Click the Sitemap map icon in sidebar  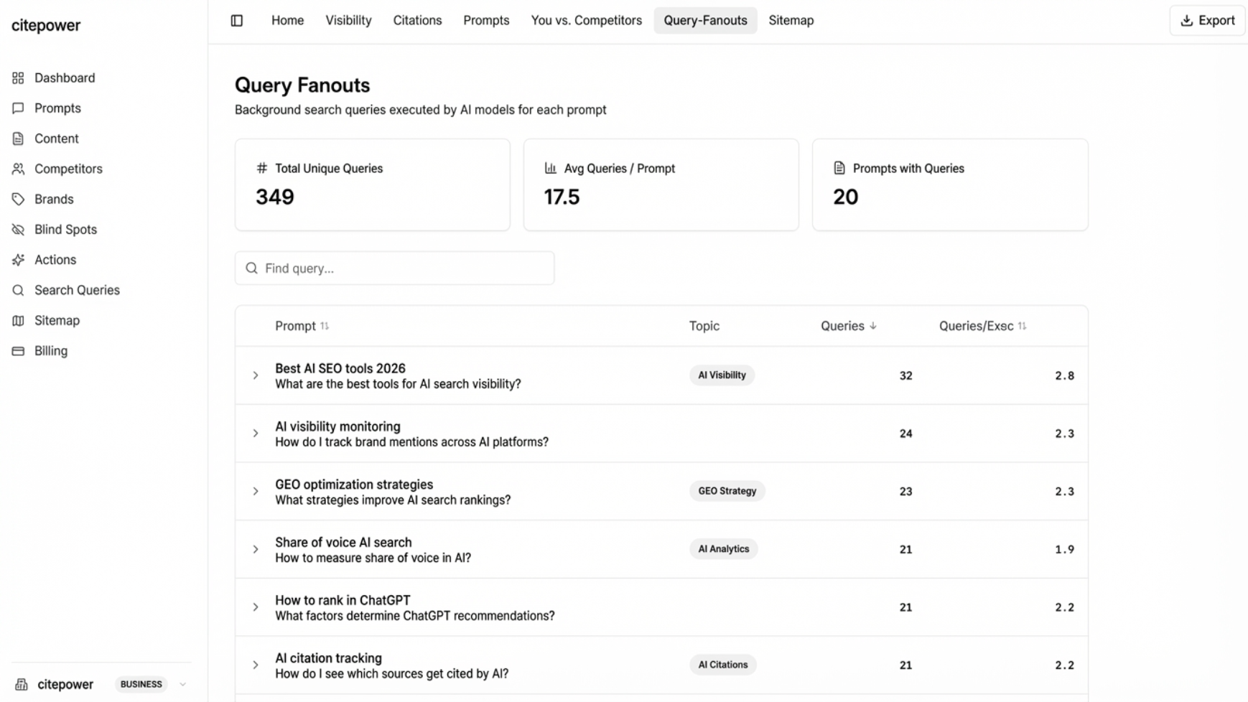18,321
